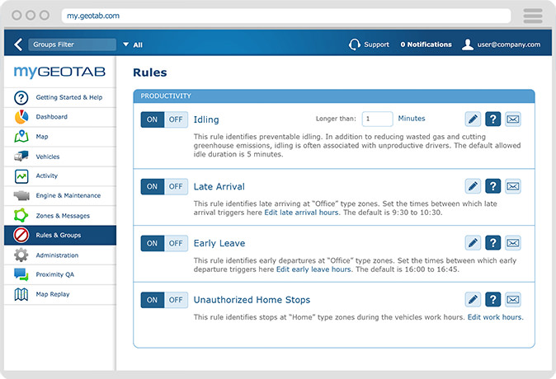The image size is (556, 379).
Task: Open help for Unauthorized Home Stops rule
Action: click(492, 300)
